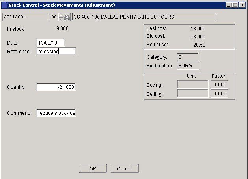This screenshot has width=248, height=179.
Task: Click the Bin location field BURG
Action: (188, 65)
